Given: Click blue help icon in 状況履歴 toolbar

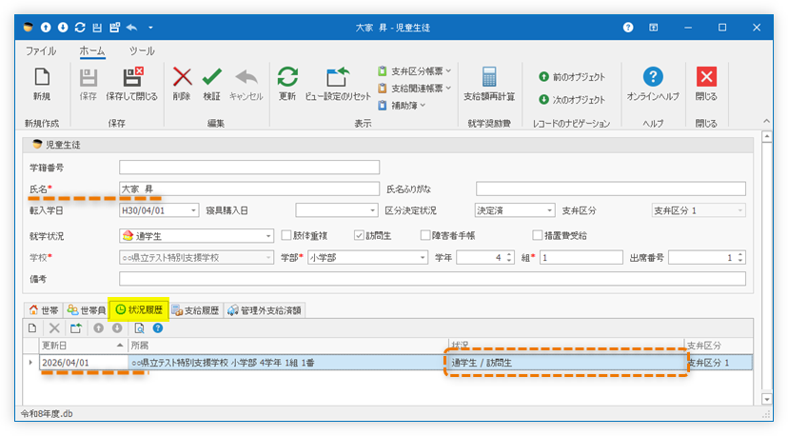Looking at the screenshot, I should tap(158, 328).
